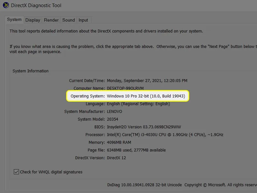The width and height of the screenshot is (257, 193).
Task: Click the InsydeH2O BIOS version text
Action: pyautogui.click(x=144, y=127)
